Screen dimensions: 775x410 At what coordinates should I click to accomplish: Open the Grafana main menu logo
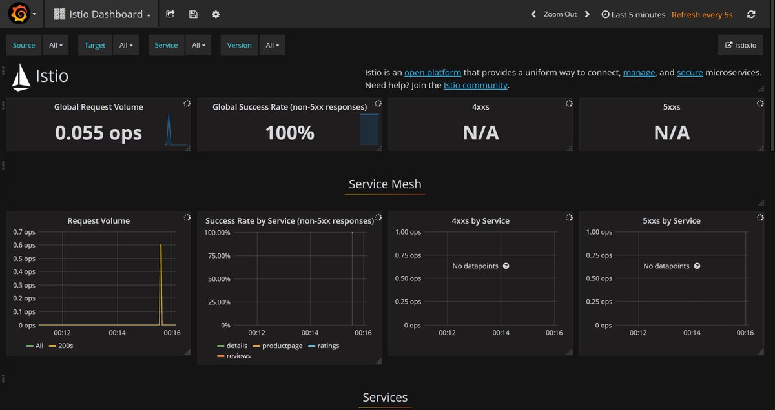[18, 13]
